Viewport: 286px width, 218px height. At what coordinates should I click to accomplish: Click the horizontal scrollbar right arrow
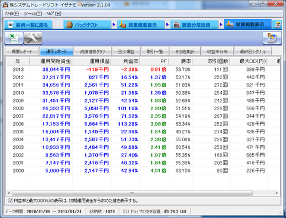[277, 193]
